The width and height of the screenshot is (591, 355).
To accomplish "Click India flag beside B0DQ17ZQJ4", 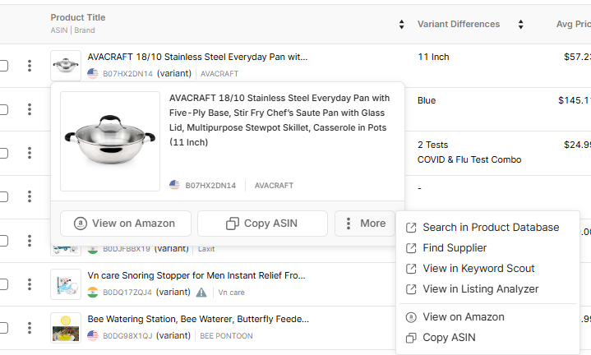I will (x=93, y=292).
